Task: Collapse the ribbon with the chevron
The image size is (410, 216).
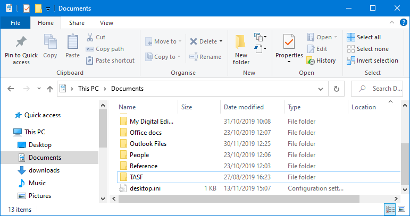Action: click(391, 23)
